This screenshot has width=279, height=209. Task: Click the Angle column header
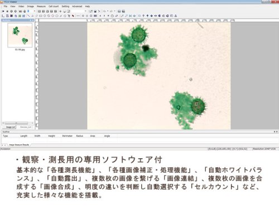(107, 136)
